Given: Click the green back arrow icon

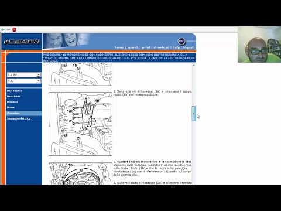Looking at the screenshot, I should click(3, 29).
